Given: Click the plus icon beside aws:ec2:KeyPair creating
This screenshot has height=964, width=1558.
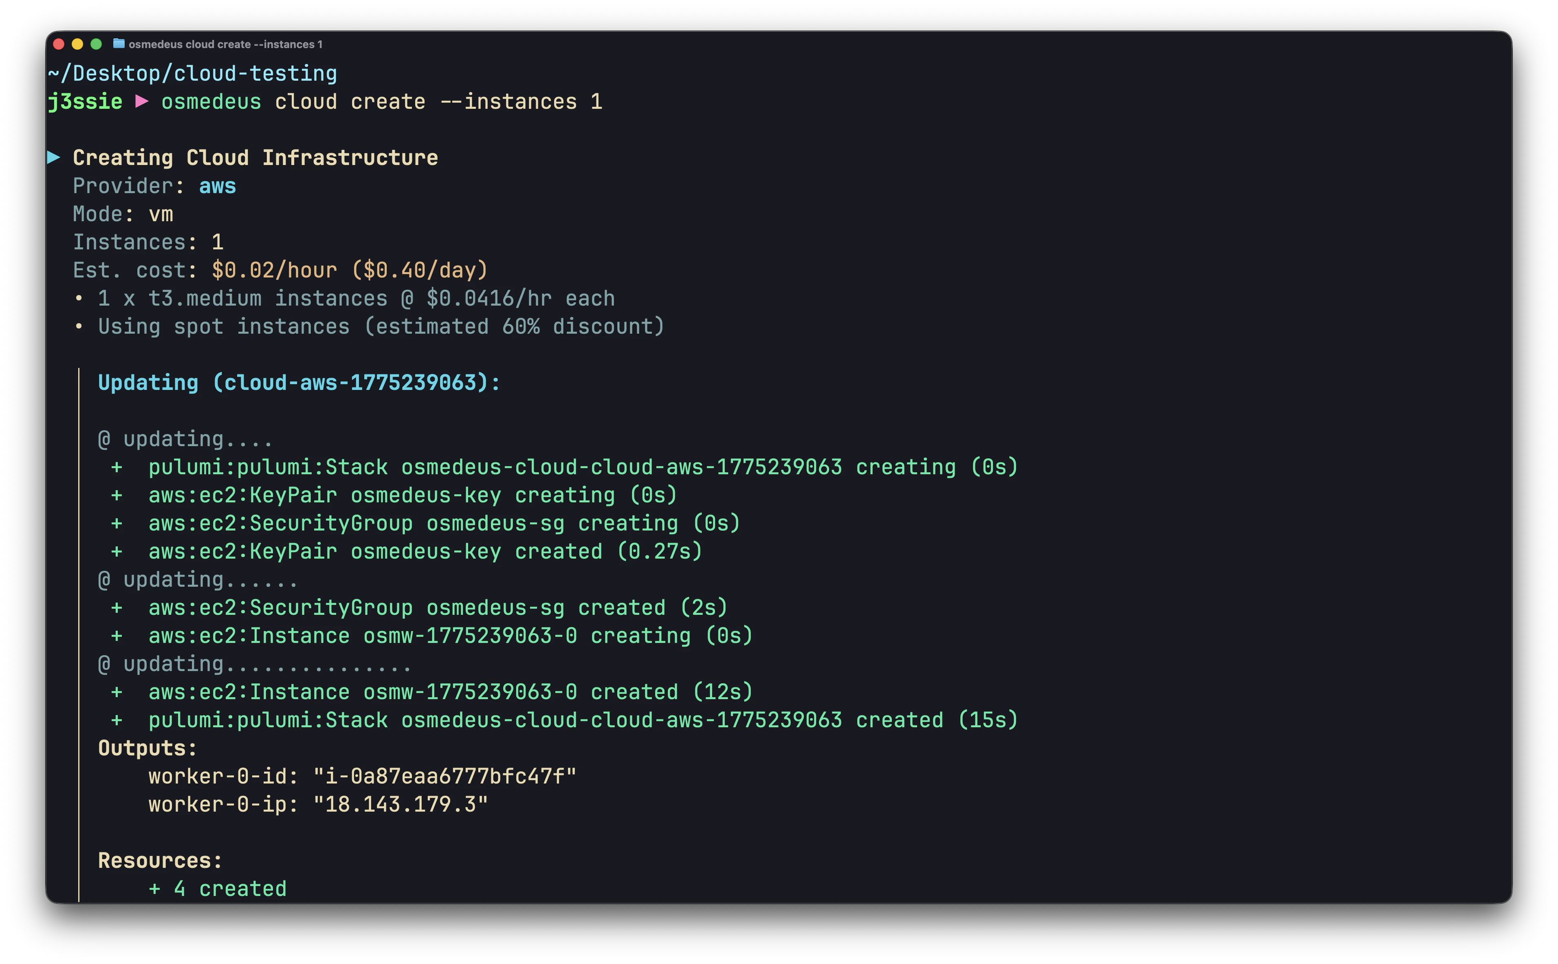Looking at the screenshot, I should pos(117,495).
